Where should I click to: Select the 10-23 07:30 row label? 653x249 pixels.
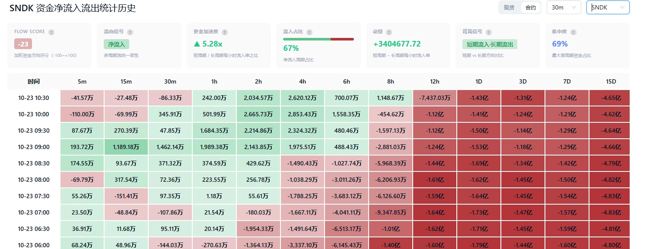pos(34,196)
